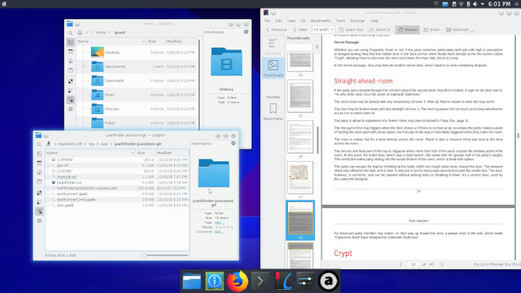521x293 pixels.
Task: Sort by Size column in Home Dolphin
Action: pos(155,42)
